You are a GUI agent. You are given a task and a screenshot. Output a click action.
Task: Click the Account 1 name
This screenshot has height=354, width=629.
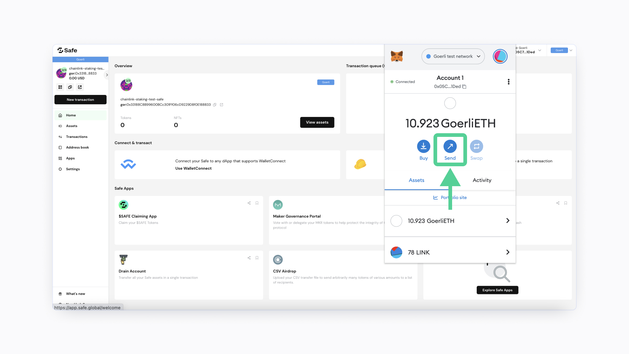[x=450, y=78]
